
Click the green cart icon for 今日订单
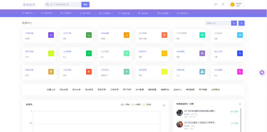(x=89, y=35)
